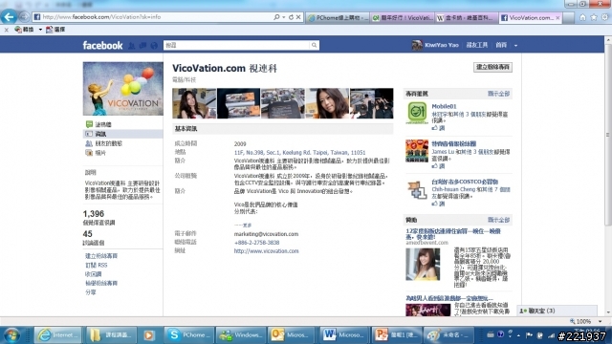
Task: Open the media player taskbar icon
Action: (149, 335)
